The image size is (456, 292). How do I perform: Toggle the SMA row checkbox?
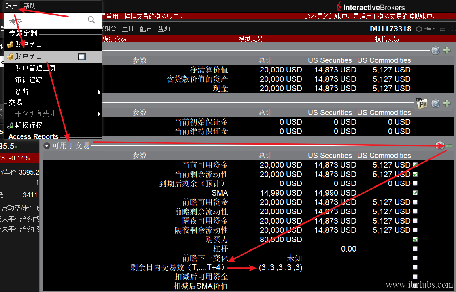point(415,193)
